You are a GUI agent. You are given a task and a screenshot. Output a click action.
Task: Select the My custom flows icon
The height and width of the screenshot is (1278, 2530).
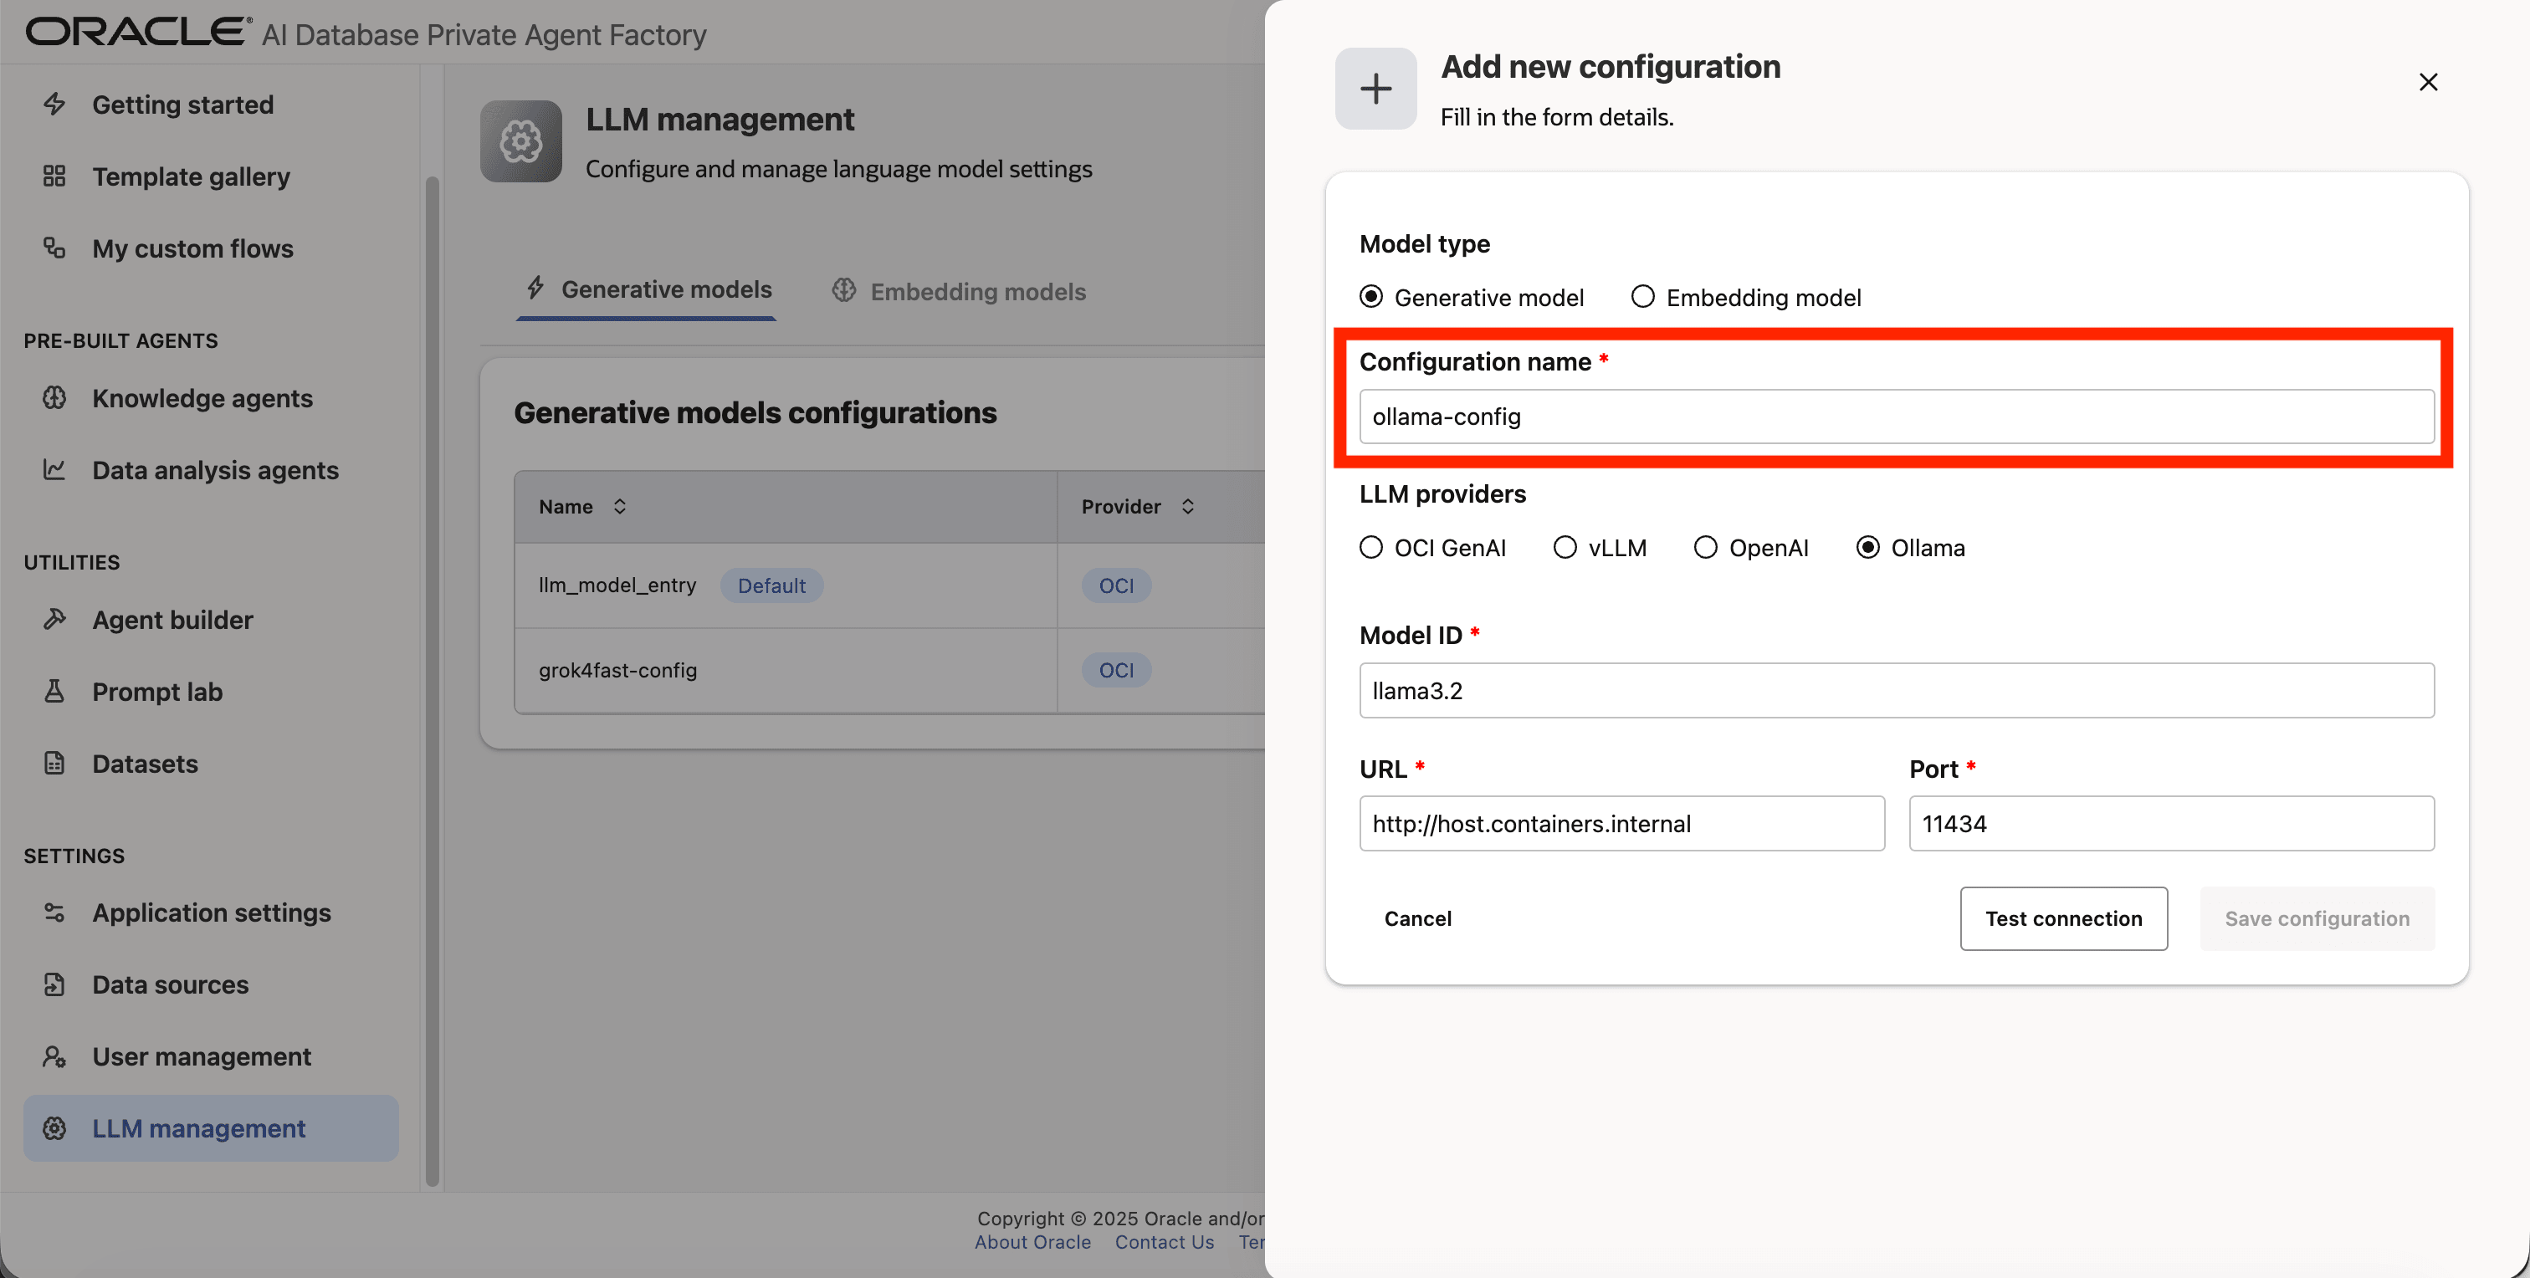[x=54, y=248]
